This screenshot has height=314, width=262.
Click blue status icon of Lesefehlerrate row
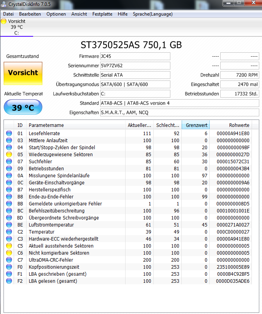pos(9,133)
